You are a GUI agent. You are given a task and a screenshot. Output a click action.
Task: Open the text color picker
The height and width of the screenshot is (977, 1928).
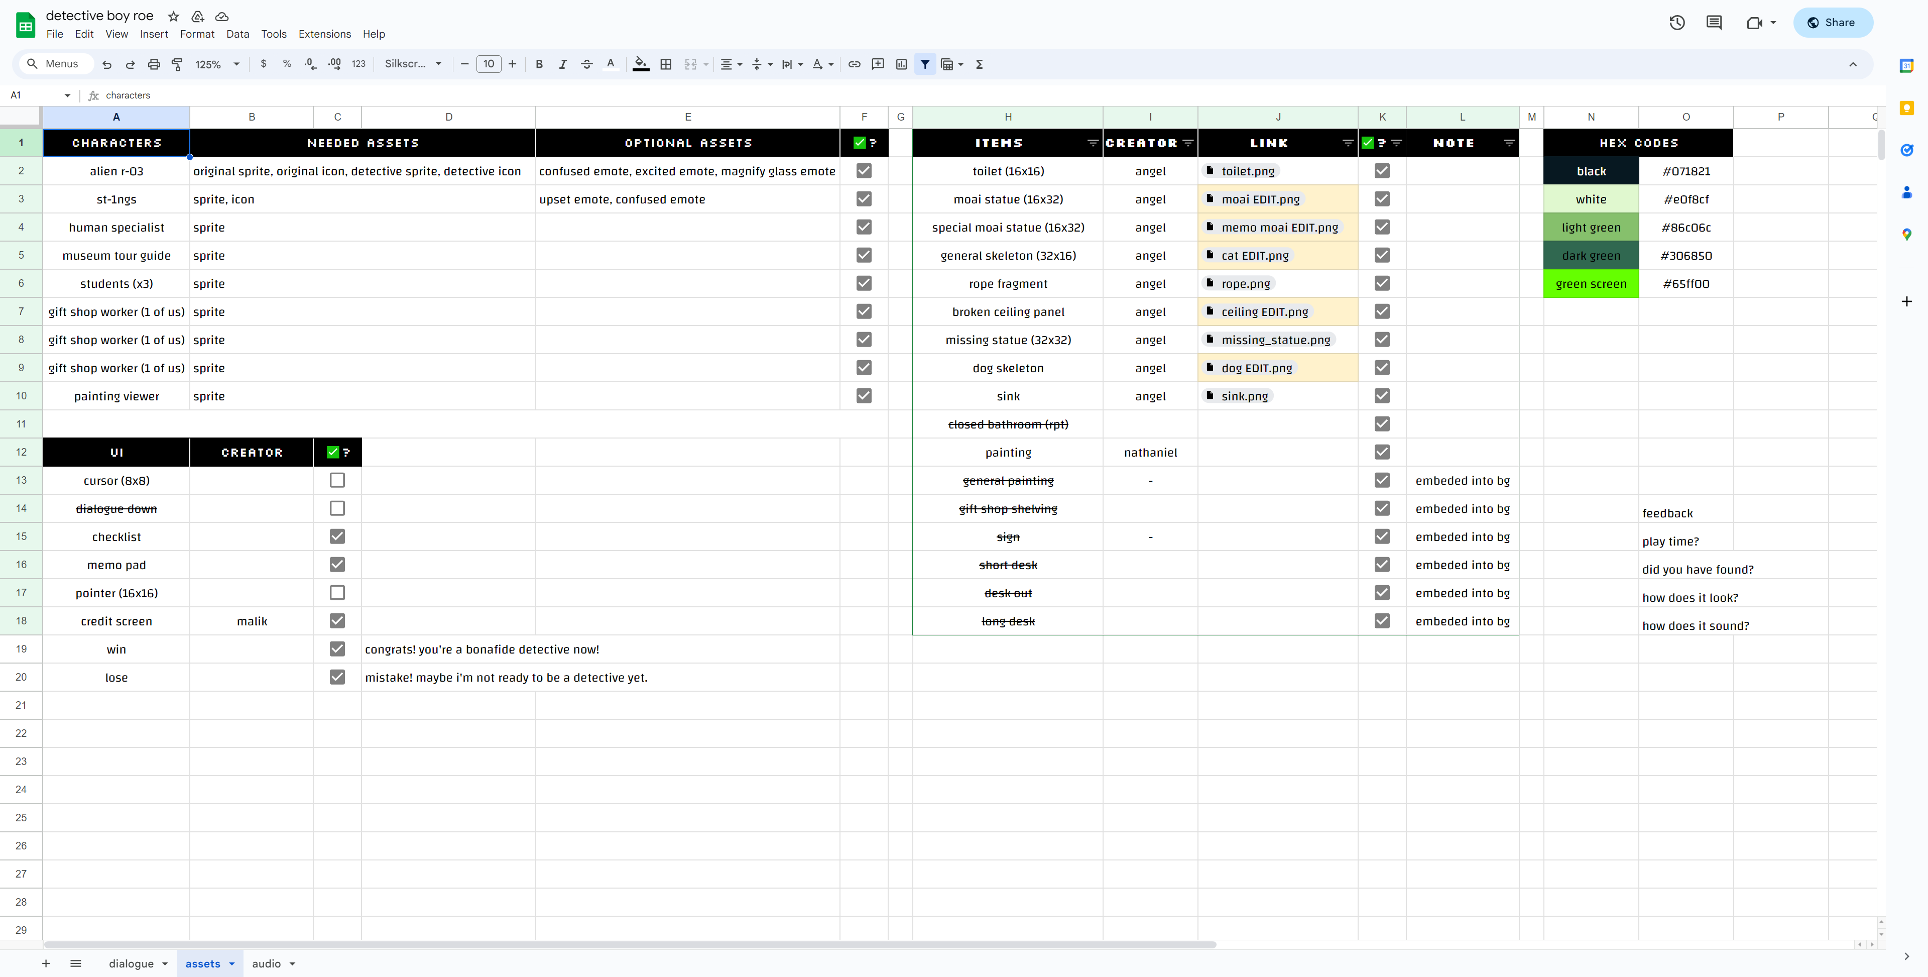pos(611,64)
